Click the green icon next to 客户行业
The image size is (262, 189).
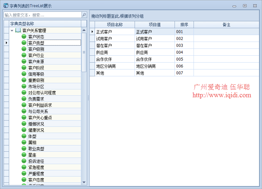pyautogui.click(x=24, y=55)
